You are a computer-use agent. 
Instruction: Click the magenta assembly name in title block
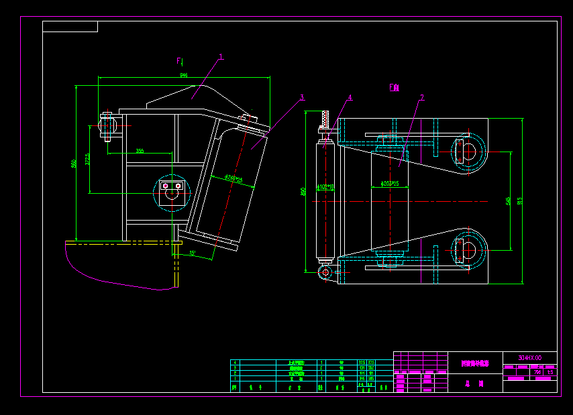[476, 362]
